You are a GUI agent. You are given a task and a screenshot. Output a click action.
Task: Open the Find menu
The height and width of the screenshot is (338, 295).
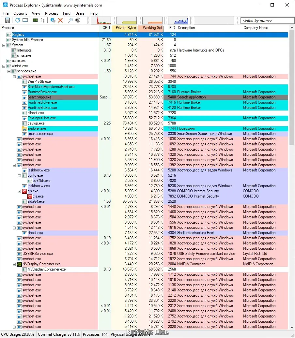(x=67, y=13)
